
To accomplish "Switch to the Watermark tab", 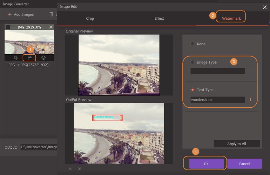I will tap(231, 18).
